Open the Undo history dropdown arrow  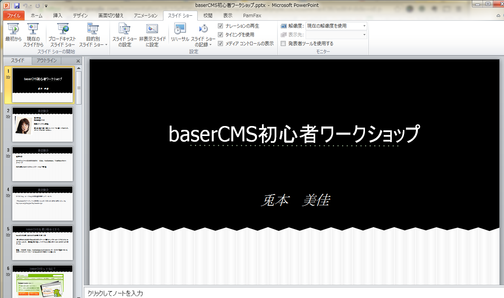pos(31,6)
